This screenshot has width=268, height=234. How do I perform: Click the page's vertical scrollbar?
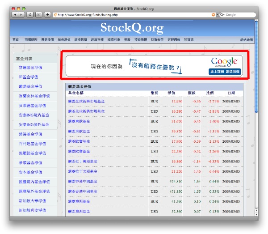tap(256, 89)
